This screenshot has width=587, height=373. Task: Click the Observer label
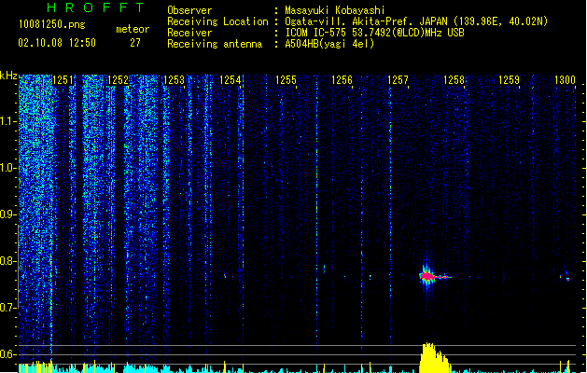(x=189, y=10)
